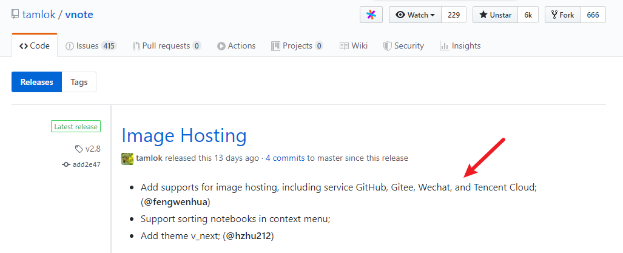623x253 pixels.
Task: Open the 6k stargazers count
Action: pyautogui.click(x=528, y=15)
